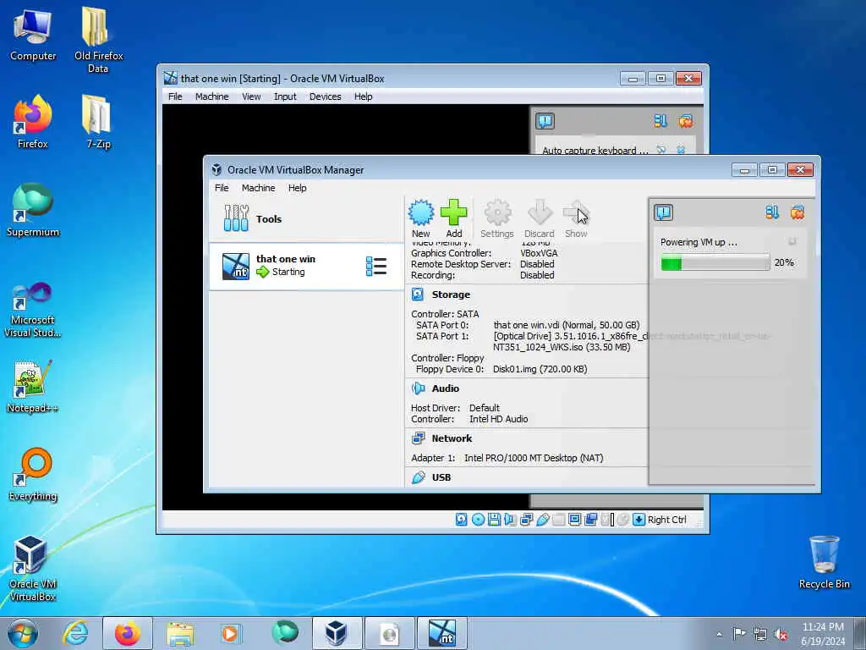
Task: Open the Recycle Bin desktop icon
Action: coord(824,562)
